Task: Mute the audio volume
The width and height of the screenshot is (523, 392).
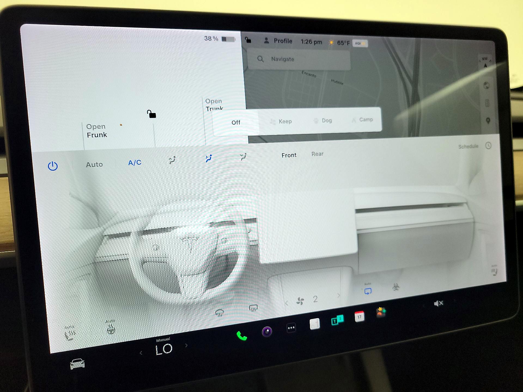Action: point(439,303)
